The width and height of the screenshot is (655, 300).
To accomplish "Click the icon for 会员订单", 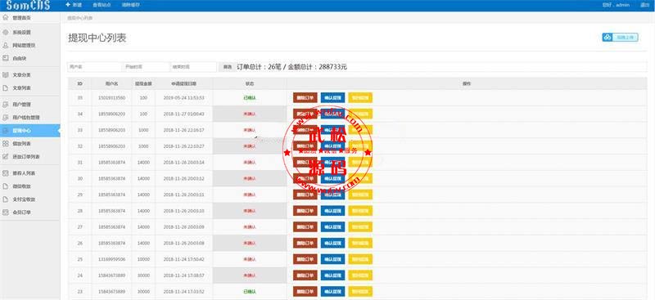I will click(5, 213).
